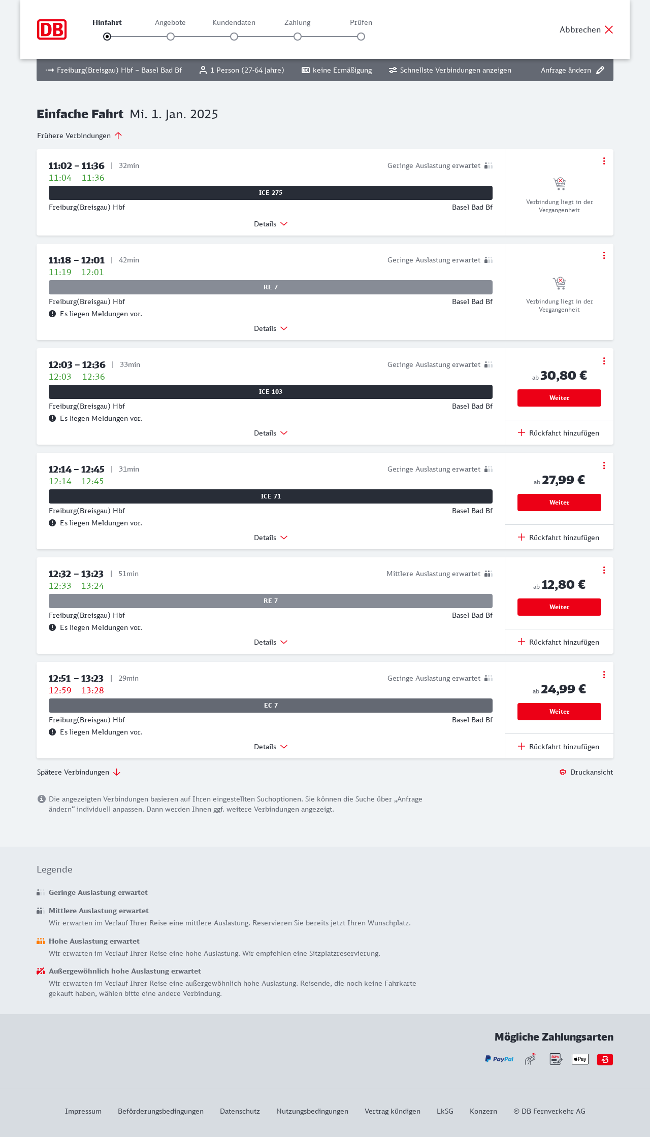Screen dimensions: 650x1137
Task: Click the Abbrechen close icon
Action: pyautogui.click(x=609, y=29)
